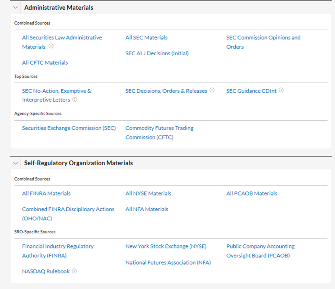
Task: Open All CFTC Materials
Action: coord(45,63)
